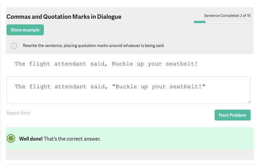Image resolution: width=258 pixels, height=165 pixels.
Task: Click That's the correct answer message
Action: coord(72,139)
